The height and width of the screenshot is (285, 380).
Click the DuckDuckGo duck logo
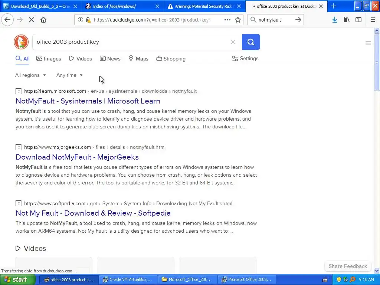pos(21,42)
